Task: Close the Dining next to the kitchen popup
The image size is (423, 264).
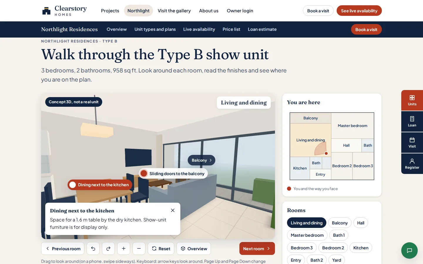Action: [173, 210]
